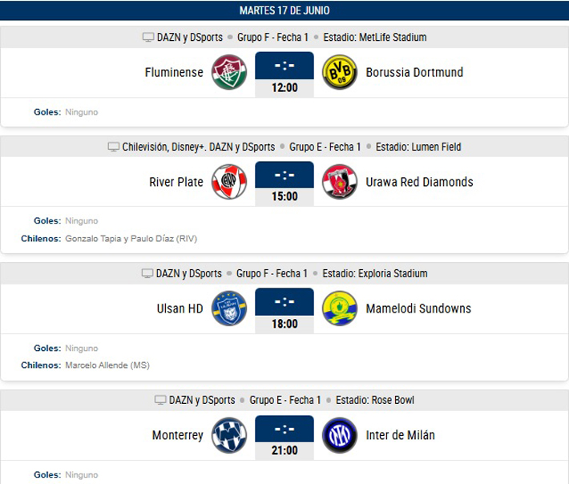
Task: Open the Urawa Red Diamonds badge
Action: click(340, 182)
